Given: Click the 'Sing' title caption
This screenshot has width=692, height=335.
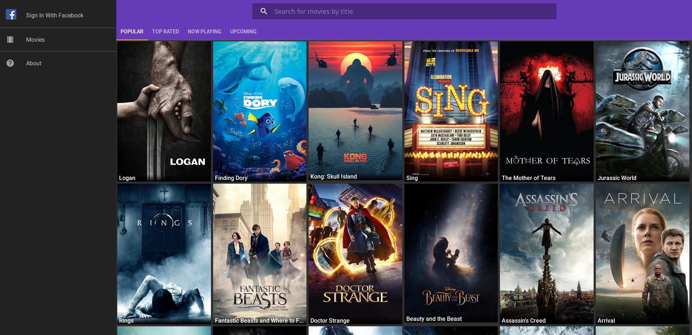Looking at the screenshot, I should [x=412, y=178].
